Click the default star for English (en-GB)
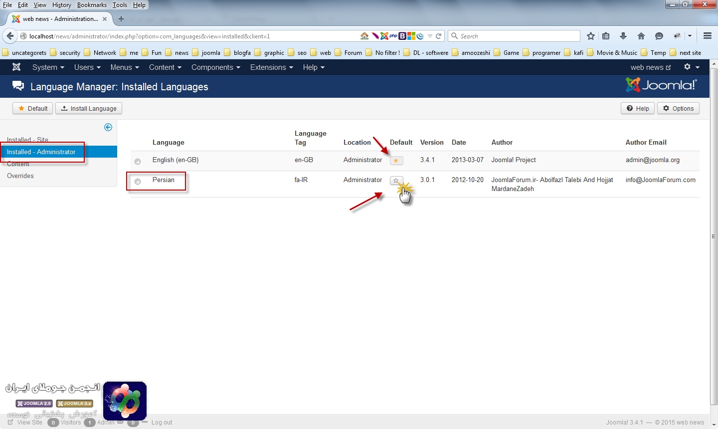The width and height of the screenshot is (718, 429). pyautogui.click(x=396, y=161)
